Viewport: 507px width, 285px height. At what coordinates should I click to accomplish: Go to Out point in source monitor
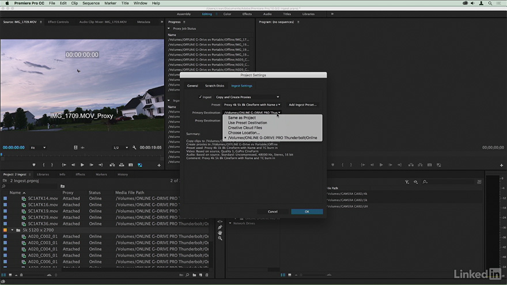(101, 165)
